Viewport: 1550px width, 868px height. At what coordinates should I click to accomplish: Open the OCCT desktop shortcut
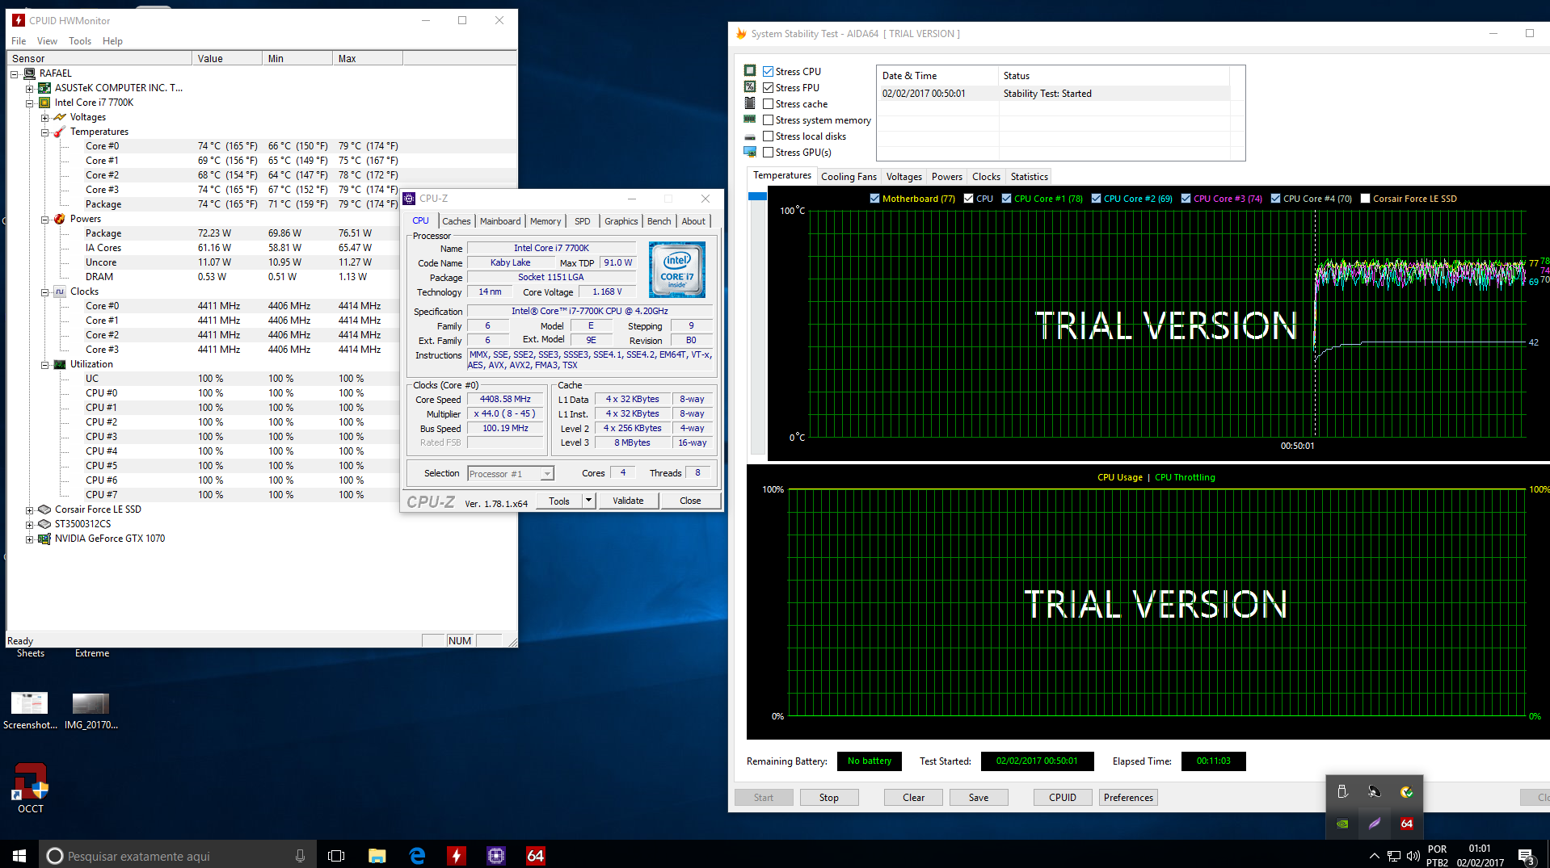coord(31,788)
